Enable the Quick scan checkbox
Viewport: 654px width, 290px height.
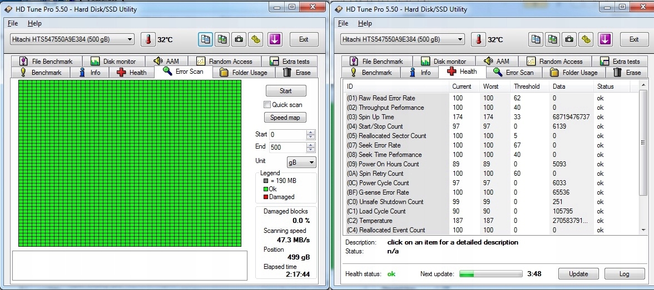tap(267, 104)
